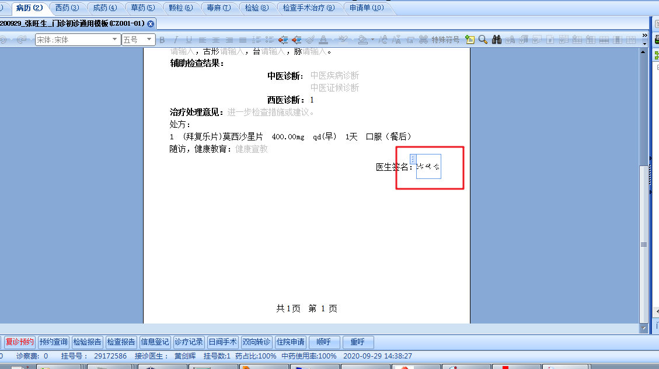Switch to 检查手术治疗 (9) tab
This screenshot has width=659, height=369.
click(x=309, y=8)
